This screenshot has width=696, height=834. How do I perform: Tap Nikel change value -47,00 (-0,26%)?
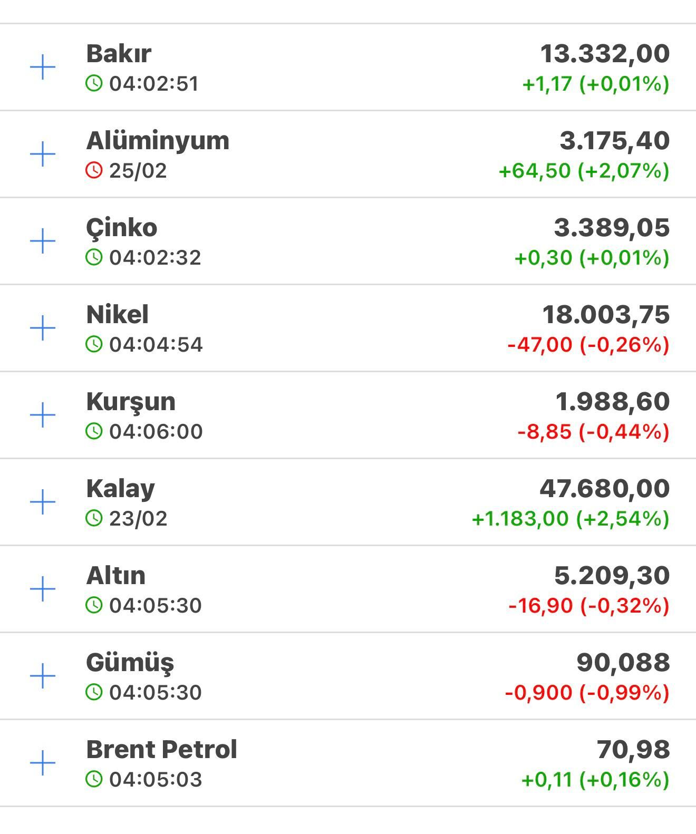coord(588,345)
